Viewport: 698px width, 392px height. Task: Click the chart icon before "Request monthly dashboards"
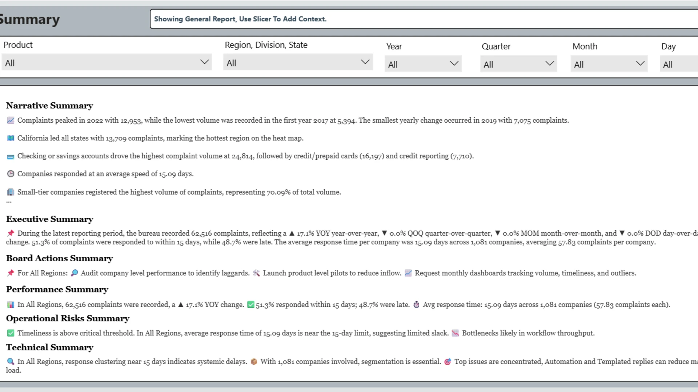point(408,273)
